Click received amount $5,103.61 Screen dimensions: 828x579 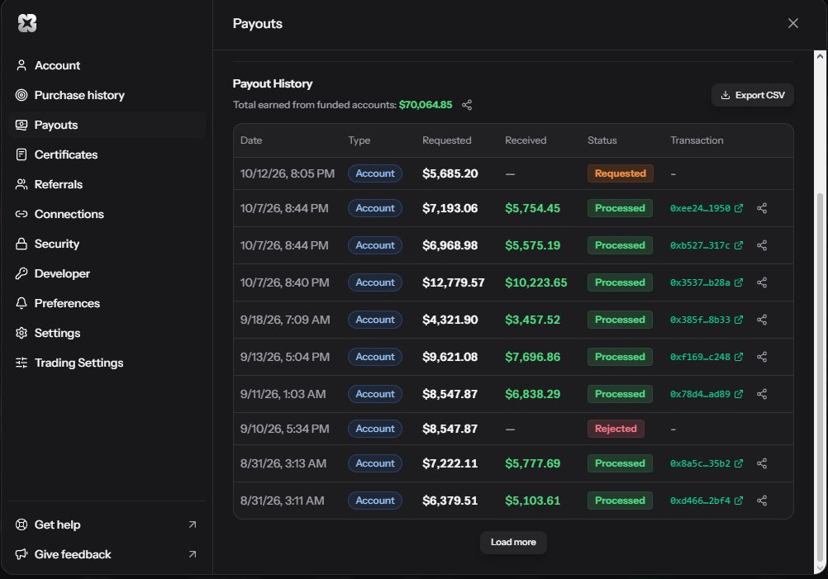pyautogui.click(x=532, y=501)
